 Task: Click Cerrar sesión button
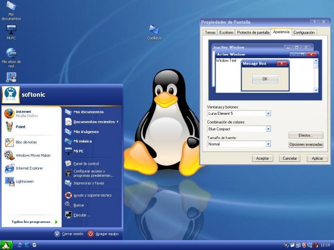pos(68,234)
